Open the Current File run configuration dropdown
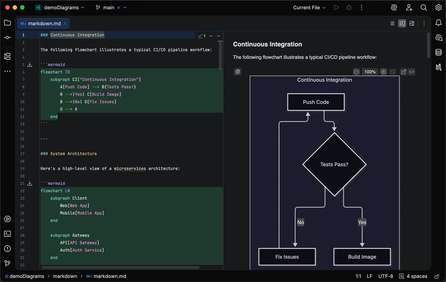 (x=309, y=7)
